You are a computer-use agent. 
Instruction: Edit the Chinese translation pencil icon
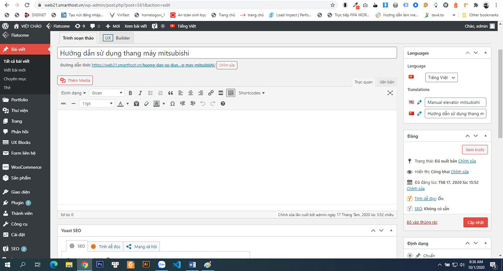click(x=419, y=113)
